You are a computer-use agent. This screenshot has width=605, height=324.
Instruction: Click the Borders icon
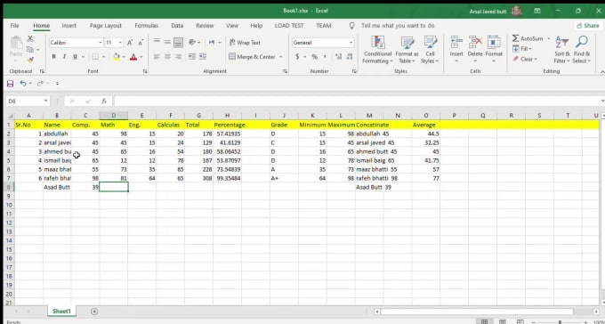(95, 57)
